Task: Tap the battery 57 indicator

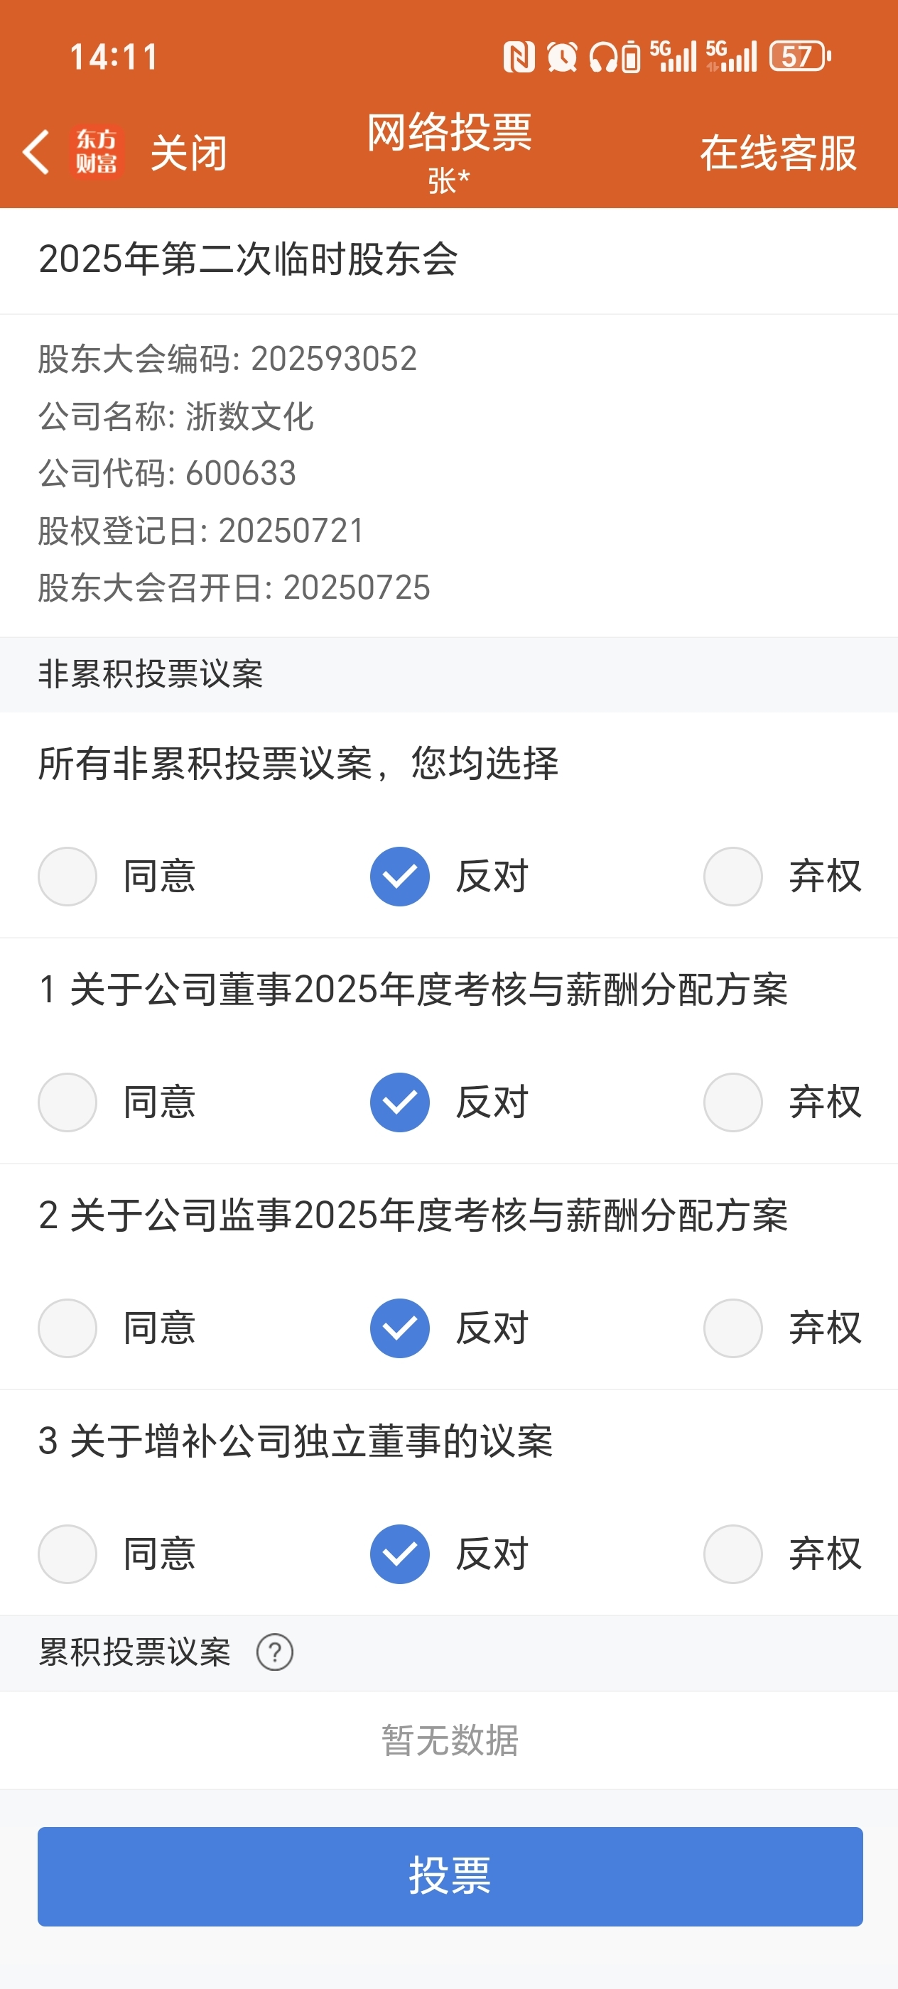Action: (x=801, y=56)
